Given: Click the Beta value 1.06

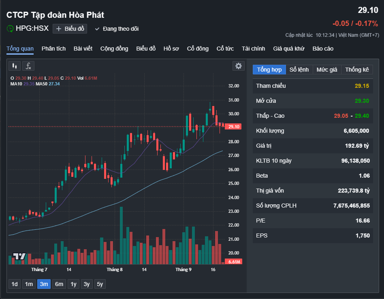Looking at the screenshot, I should coord(364,176).
